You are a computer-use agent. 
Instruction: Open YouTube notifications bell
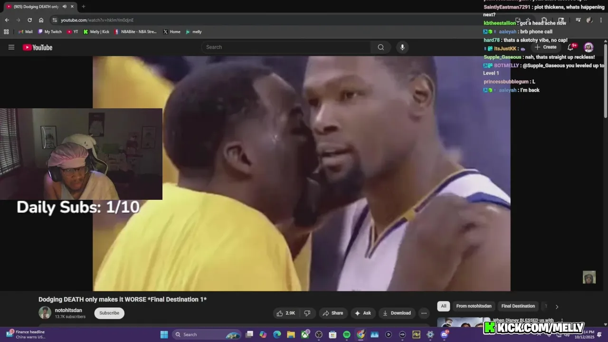click(571, 47)
